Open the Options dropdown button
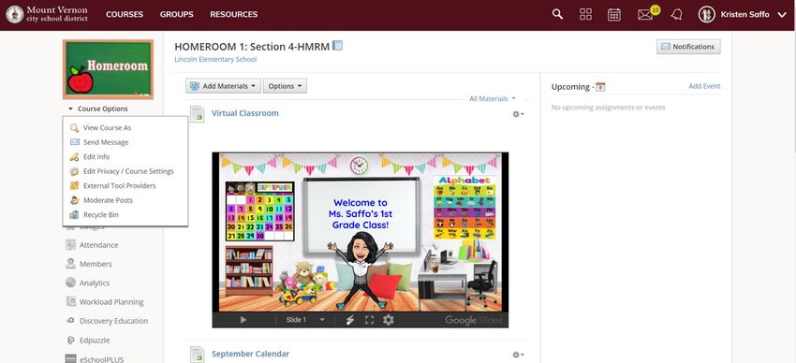Screen dimensions: 796x363 [x=285, y=86]
